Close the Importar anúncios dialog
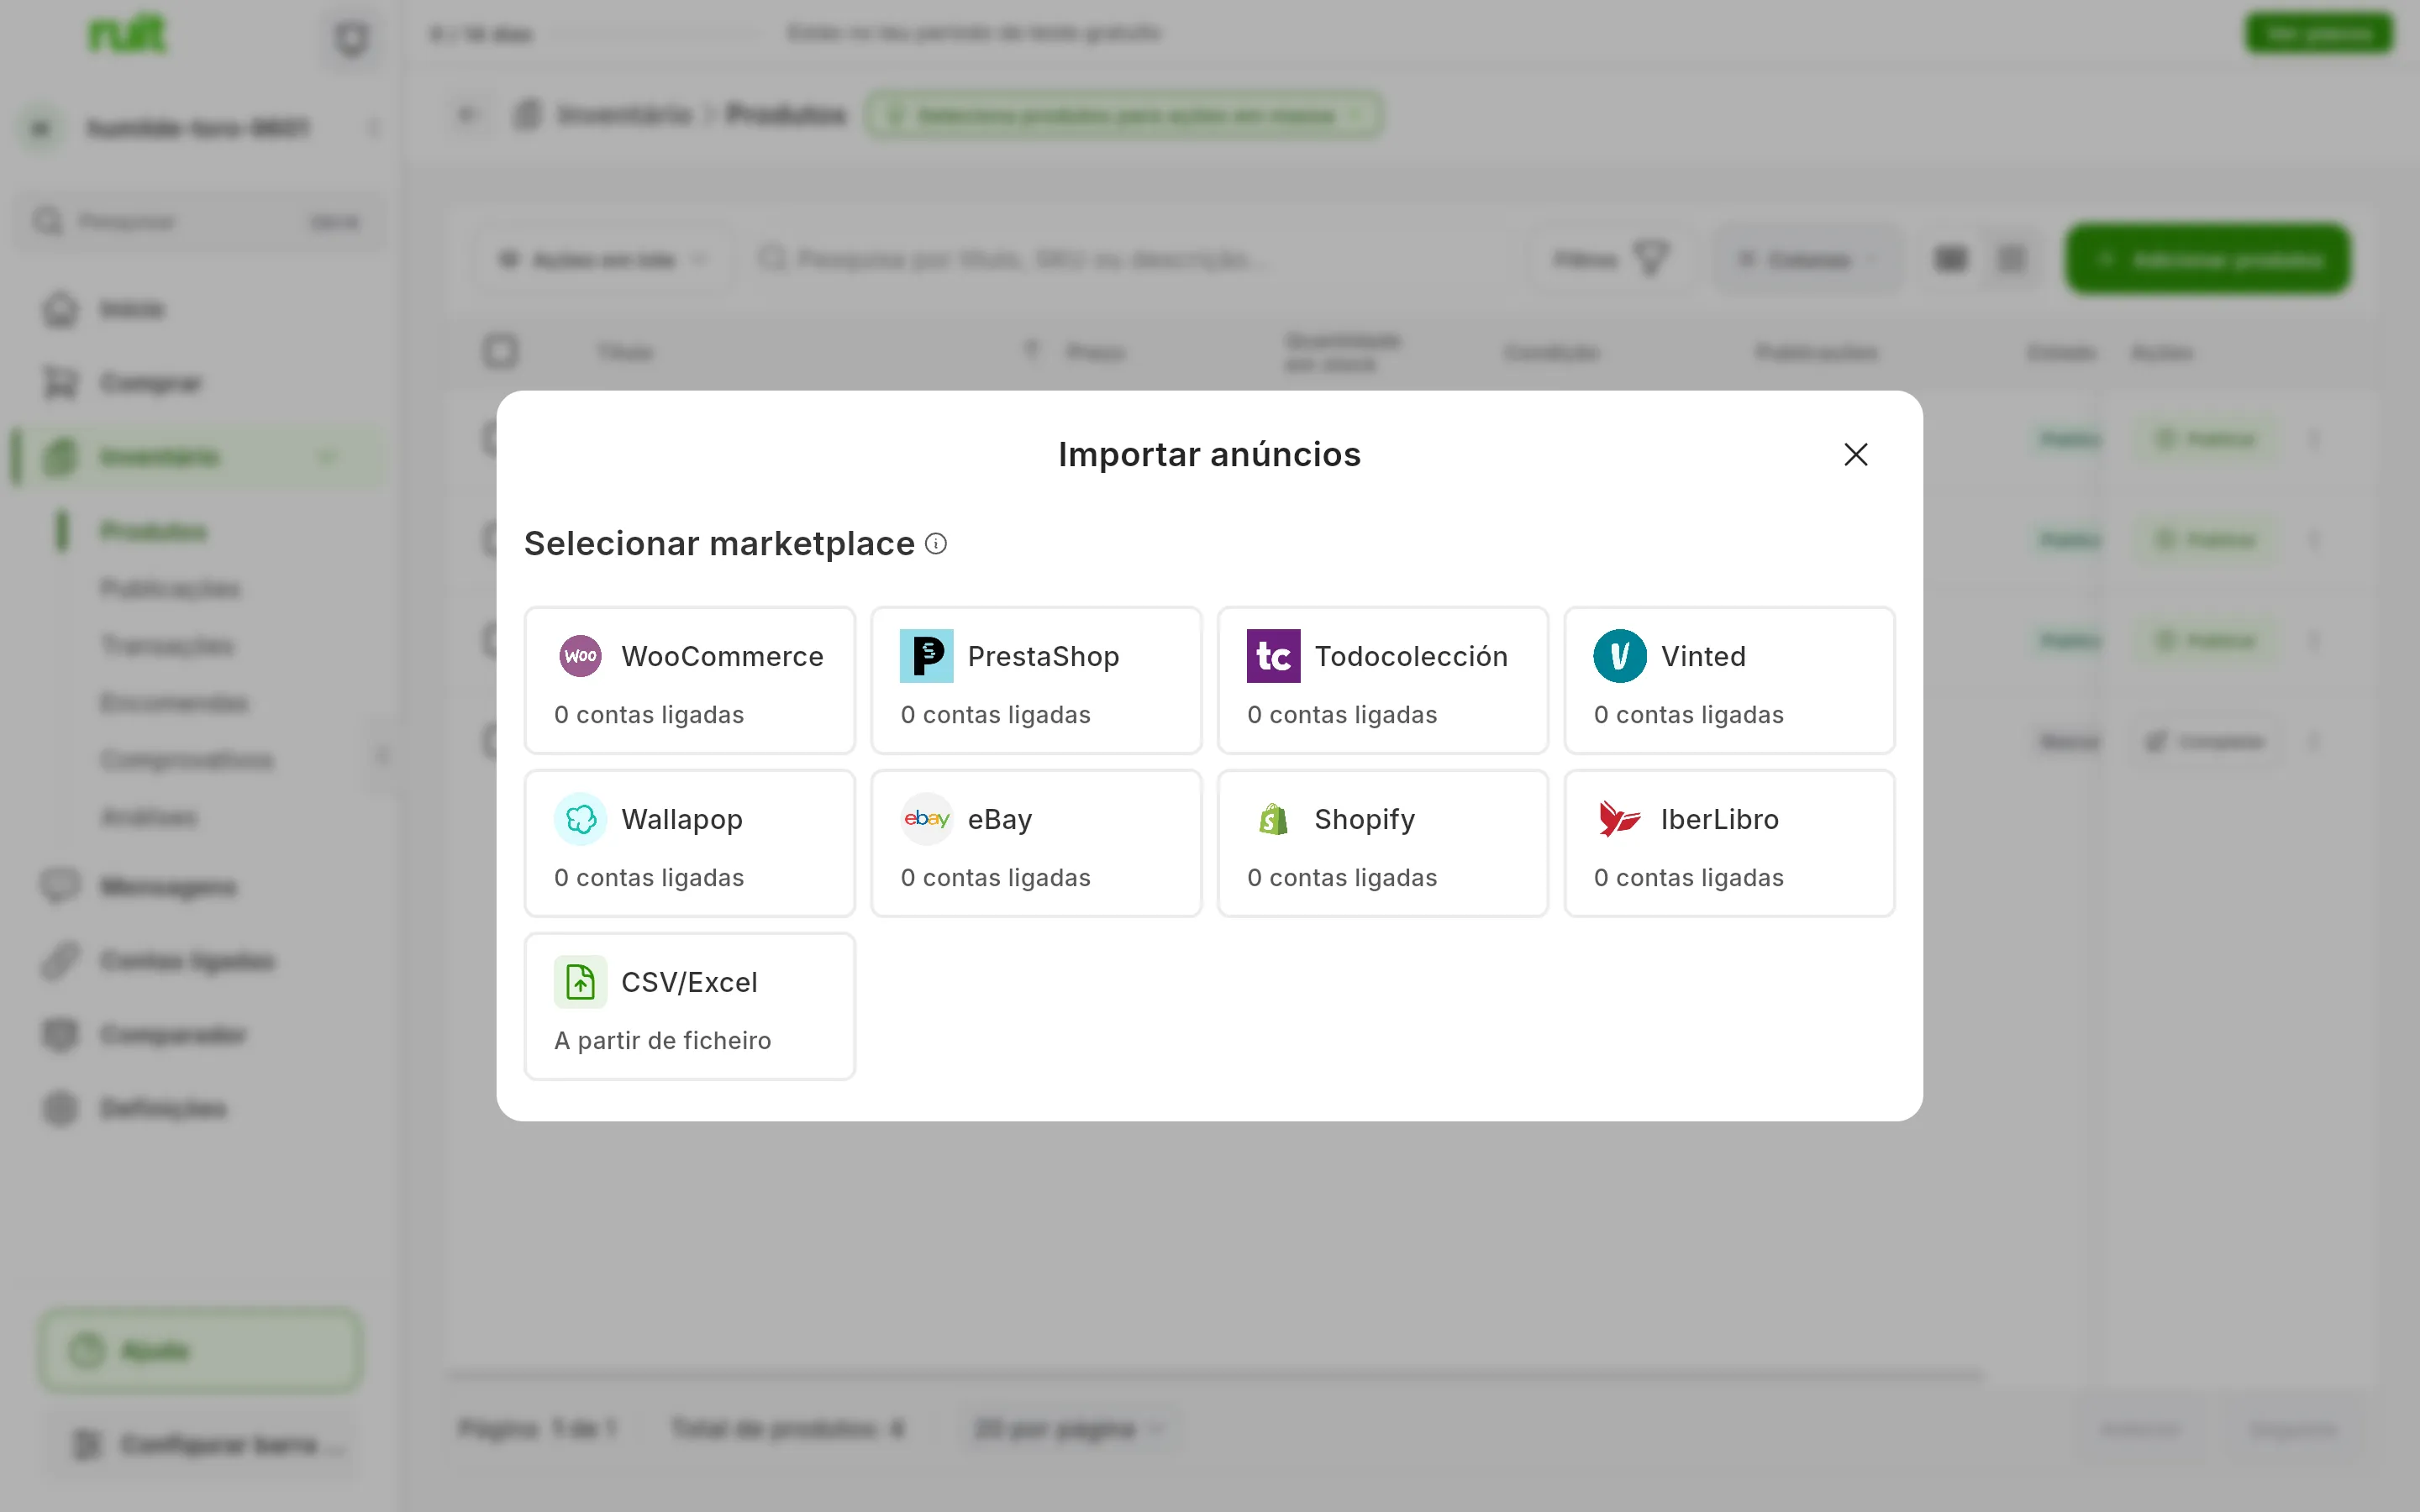 (1856, 454)
